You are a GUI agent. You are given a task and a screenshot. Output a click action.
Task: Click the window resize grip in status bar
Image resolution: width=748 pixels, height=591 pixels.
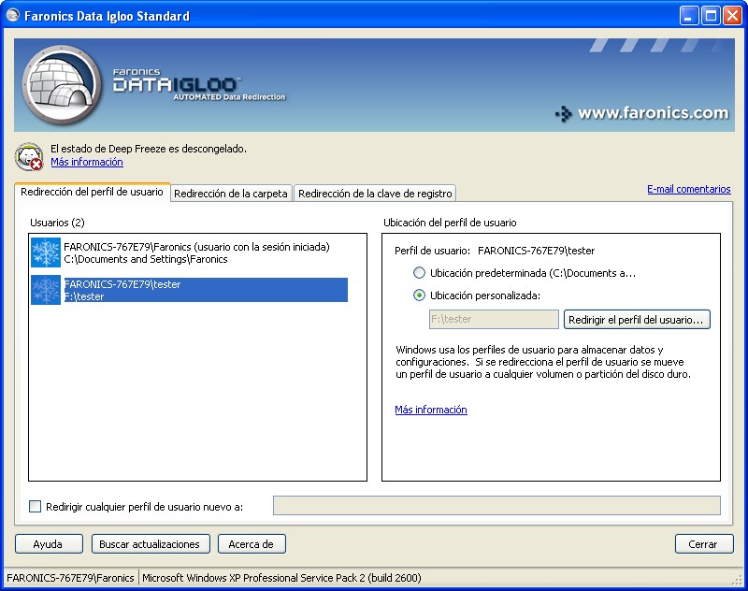(x=738, y=580)
